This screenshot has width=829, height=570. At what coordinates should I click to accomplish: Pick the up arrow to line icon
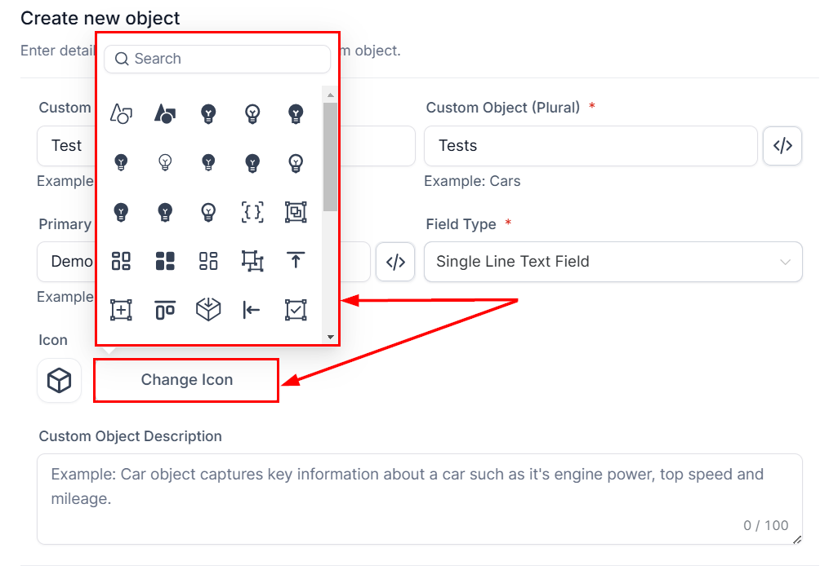pos(296,261)
